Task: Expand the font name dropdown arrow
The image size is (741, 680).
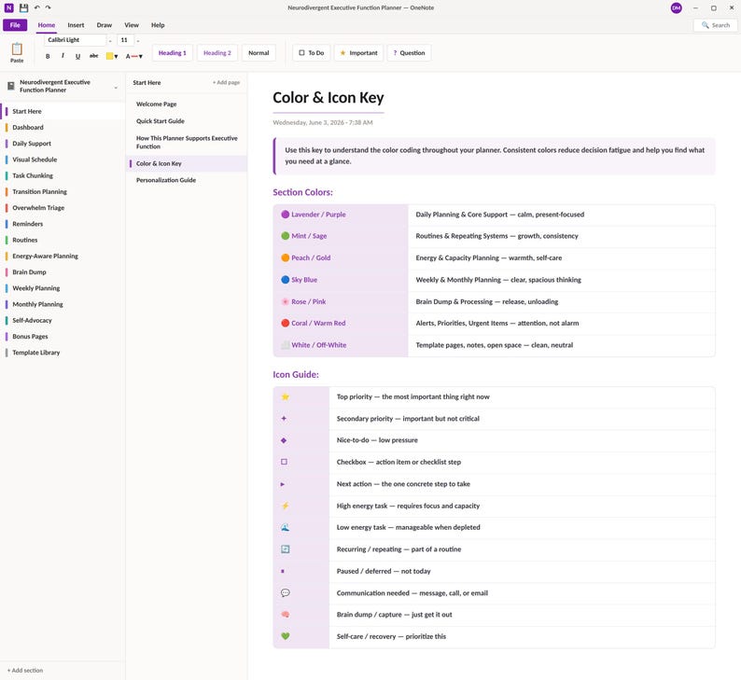Action: [x=110, y=41]
